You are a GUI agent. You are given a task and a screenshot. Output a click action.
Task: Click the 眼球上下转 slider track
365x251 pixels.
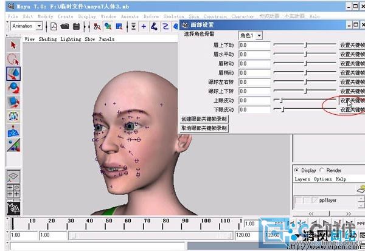pos(305,91)
